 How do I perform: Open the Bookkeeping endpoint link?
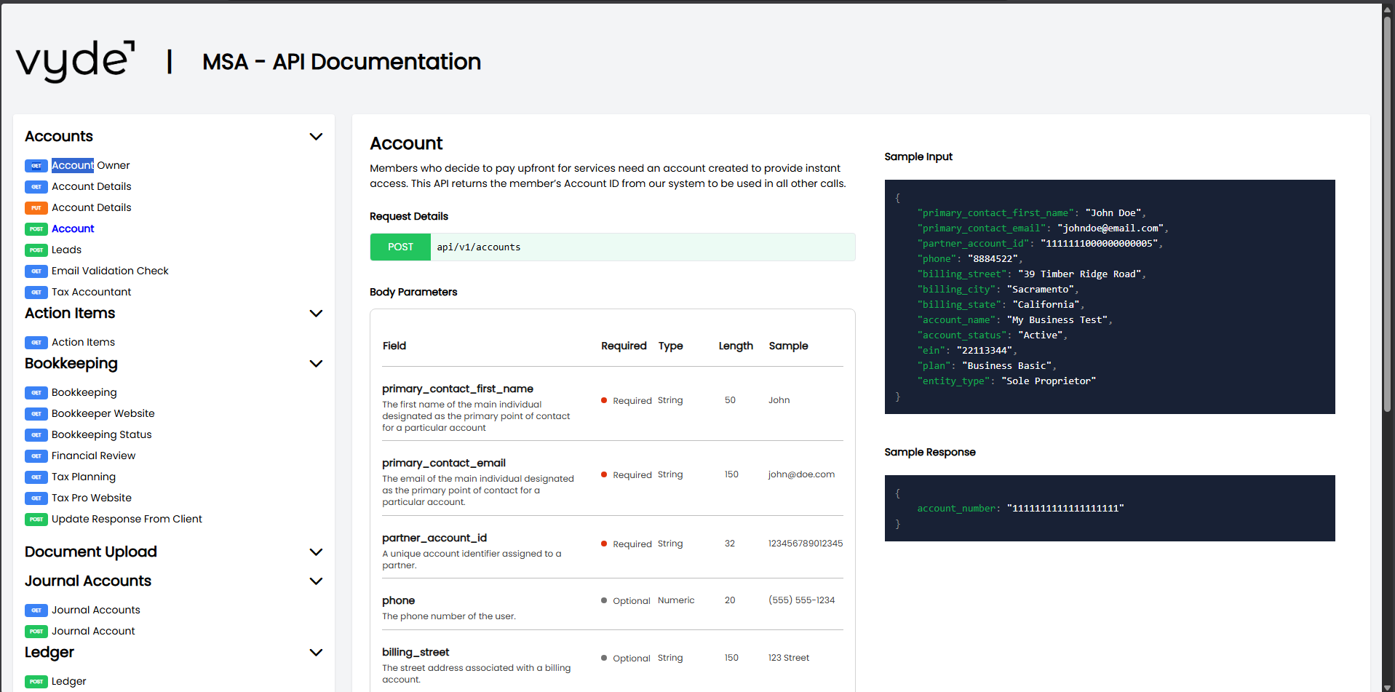[84, 392]
